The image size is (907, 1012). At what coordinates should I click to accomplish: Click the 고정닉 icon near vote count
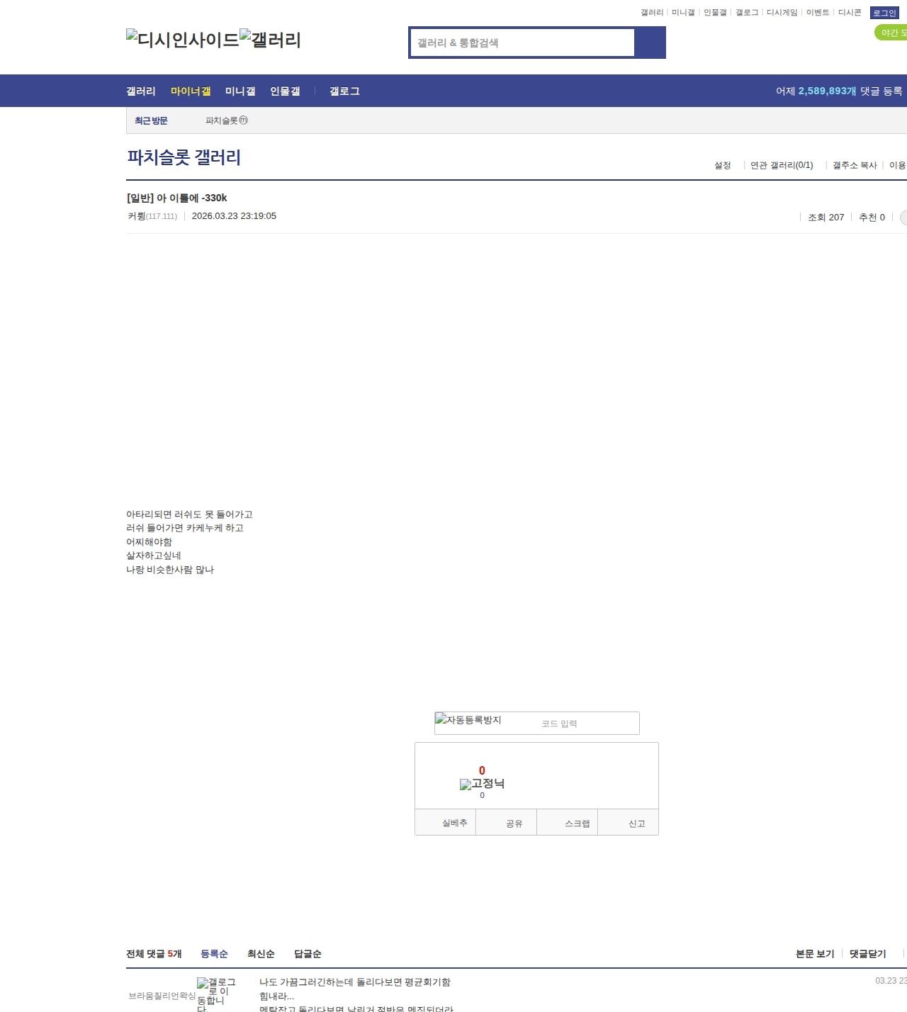coord(466,784)
